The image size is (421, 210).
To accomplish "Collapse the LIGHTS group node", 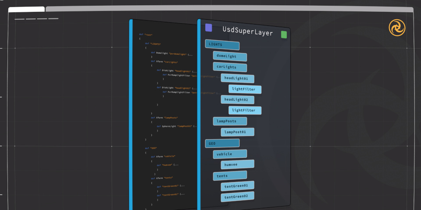I will tap(222, 45).
